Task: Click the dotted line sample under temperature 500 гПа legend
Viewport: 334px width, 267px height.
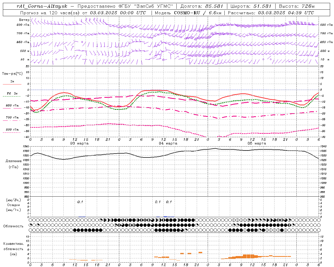Action: click(12, 132)
